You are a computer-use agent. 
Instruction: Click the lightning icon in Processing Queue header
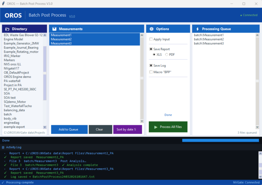(x=197, y=29)
